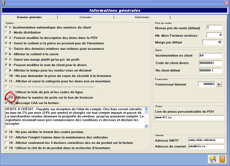Viewport: 230px width, 166px height.
Task: Select the Données générales tab
Action: click(x=29, y=17)
